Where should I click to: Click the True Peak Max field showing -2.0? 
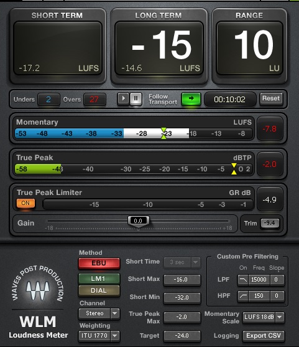182,317
